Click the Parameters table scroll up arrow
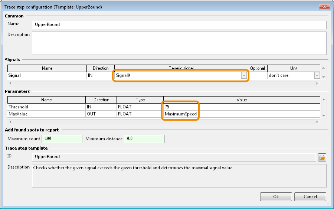The image size is (334, 209). [324, 99]
